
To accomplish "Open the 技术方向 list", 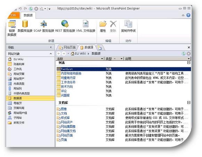I will pyautogui.click(x=67, y=87).
